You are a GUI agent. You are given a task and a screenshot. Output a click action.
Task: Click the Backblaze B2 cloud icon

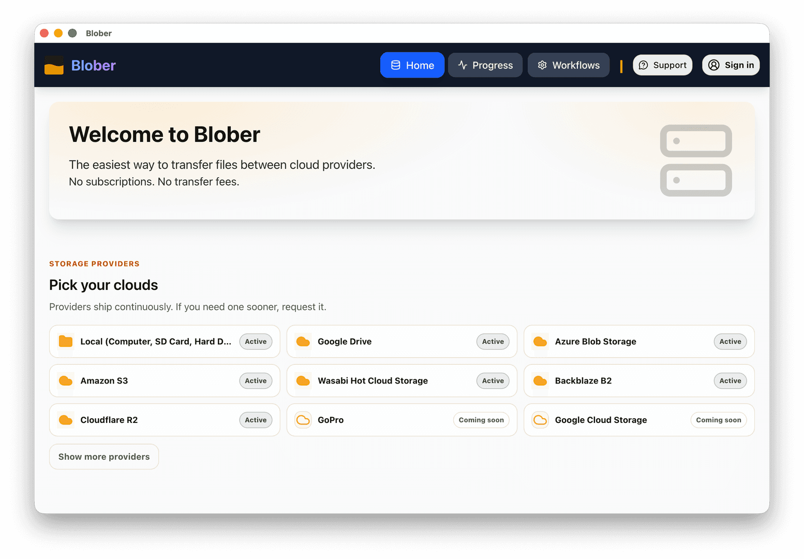pyautogui.click(x=540, y=380)
